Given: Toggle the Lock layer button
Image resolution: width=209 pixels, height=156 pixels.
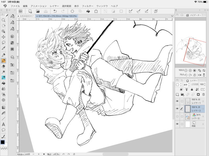Looking at the screenshot, I should click(x=192, y=89).
